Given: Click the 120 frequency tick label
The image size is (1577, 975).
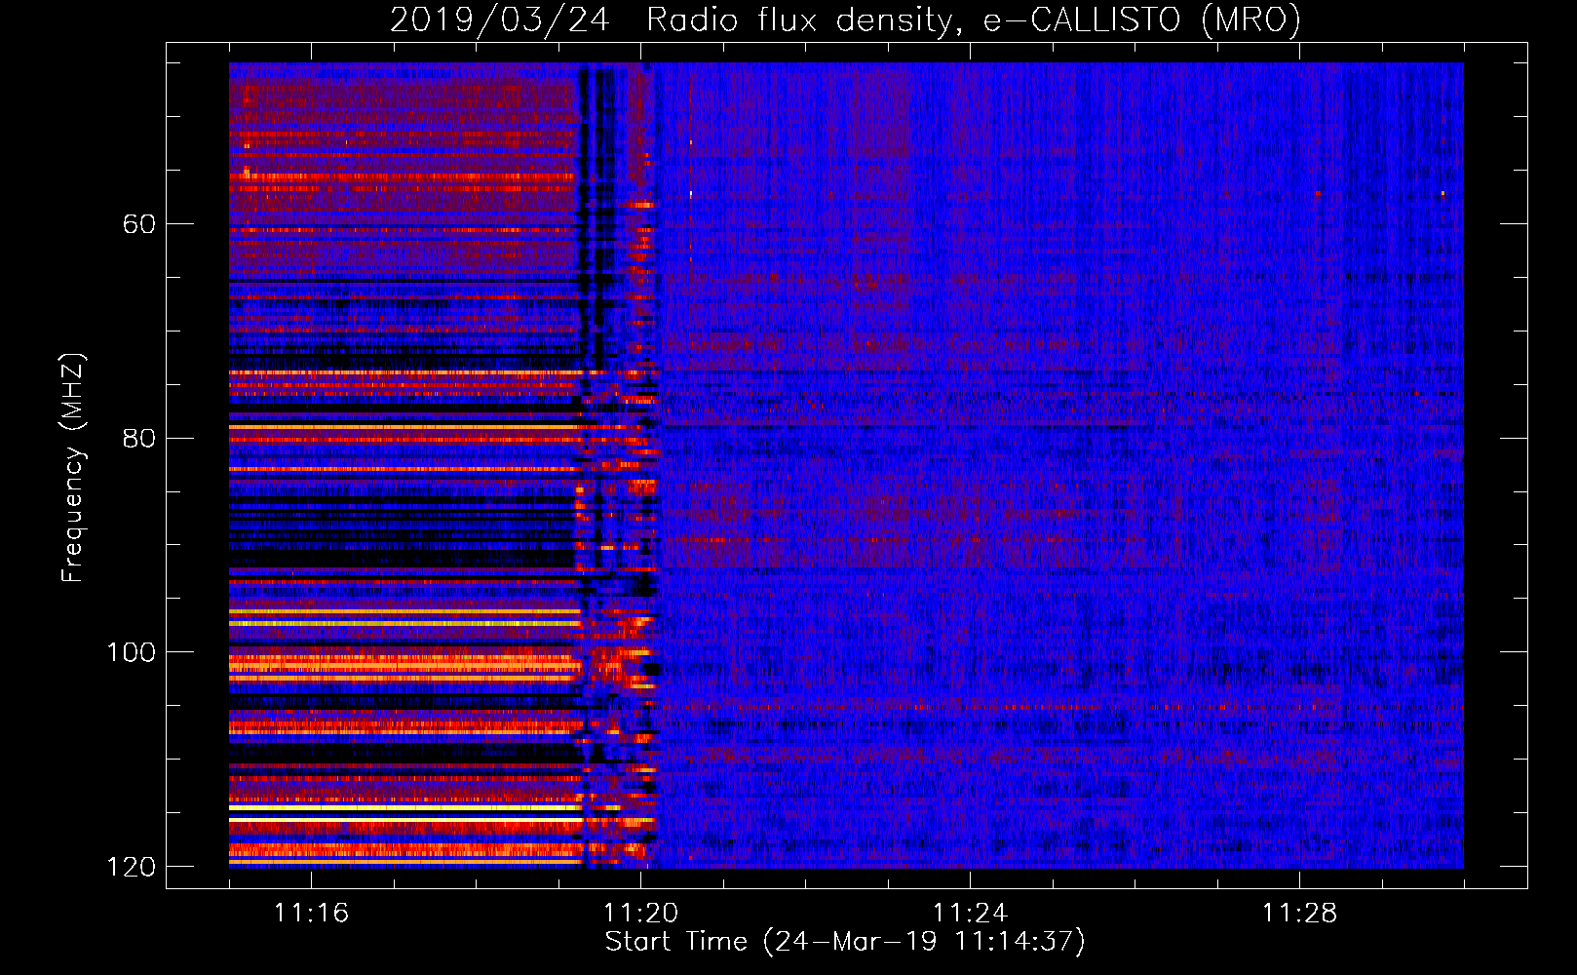Looking at the screenshot, I should pyautogui.click(x=131, y=867).
